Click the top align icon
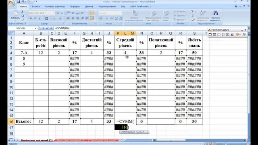The height and width of the screenshot is (145, 258). (69, 13)
